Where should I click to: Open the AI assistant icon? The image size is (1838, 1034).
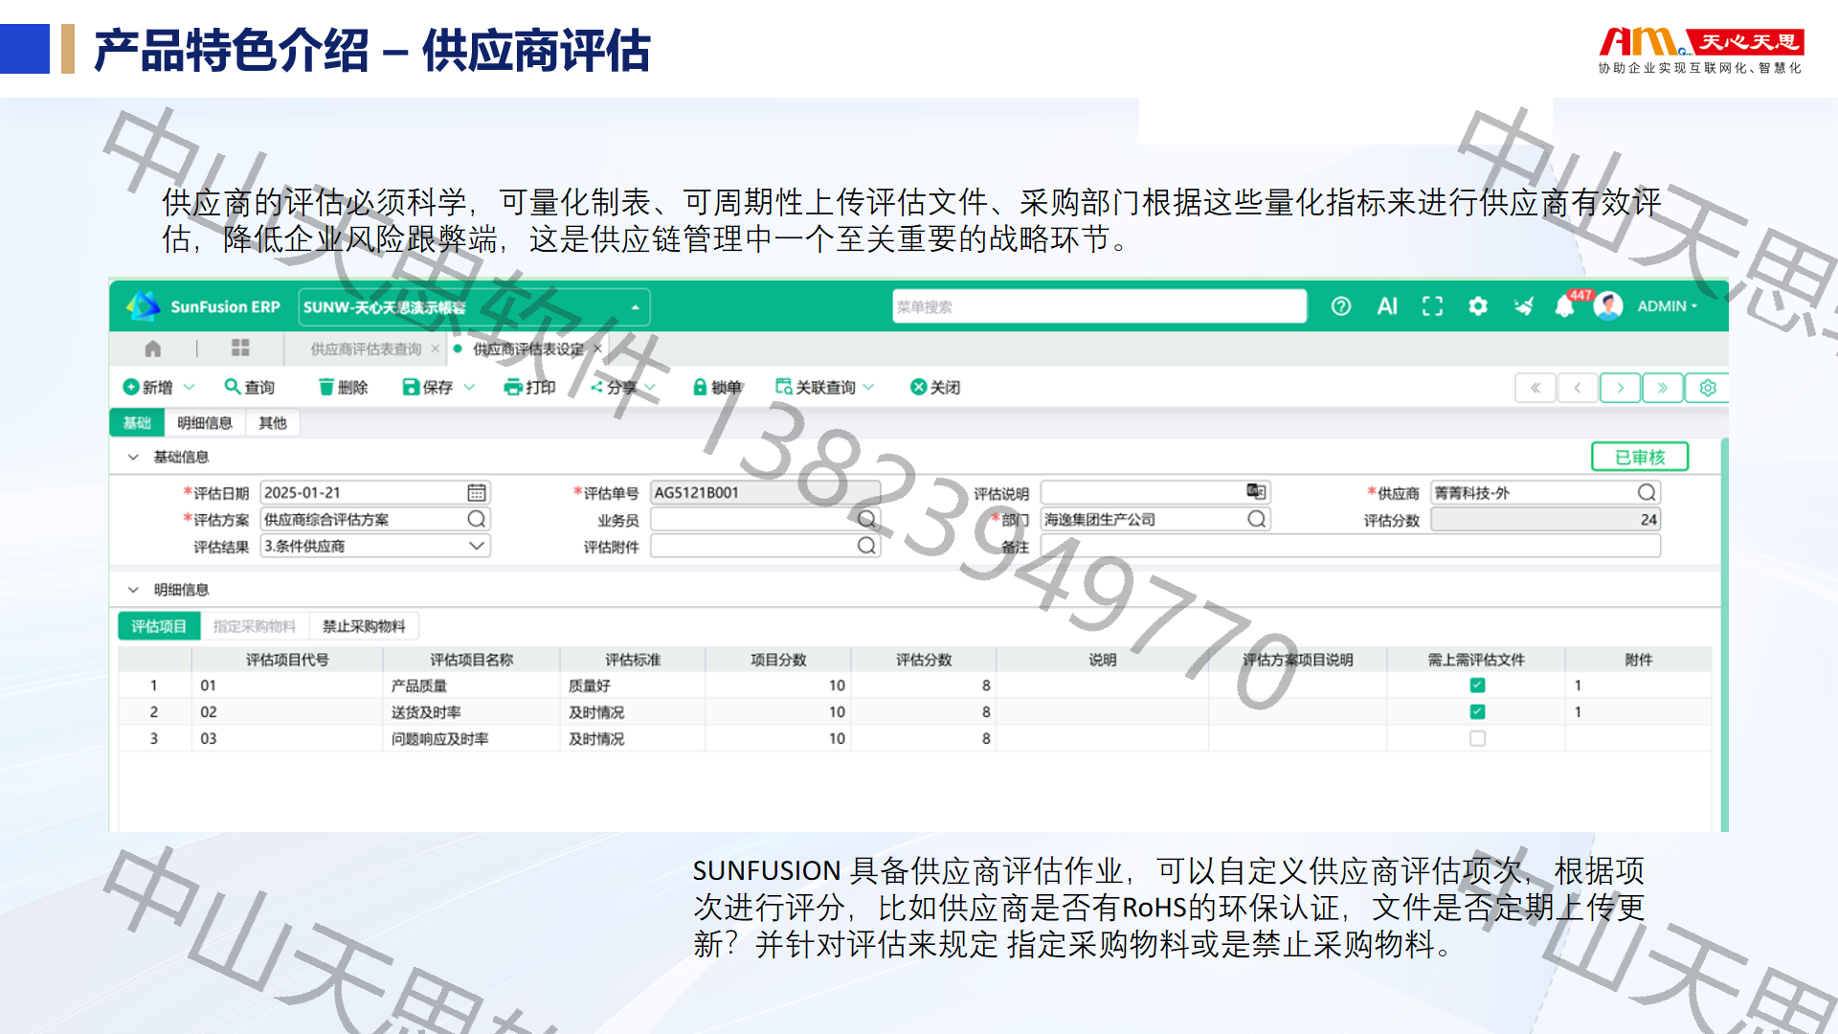1387,306
